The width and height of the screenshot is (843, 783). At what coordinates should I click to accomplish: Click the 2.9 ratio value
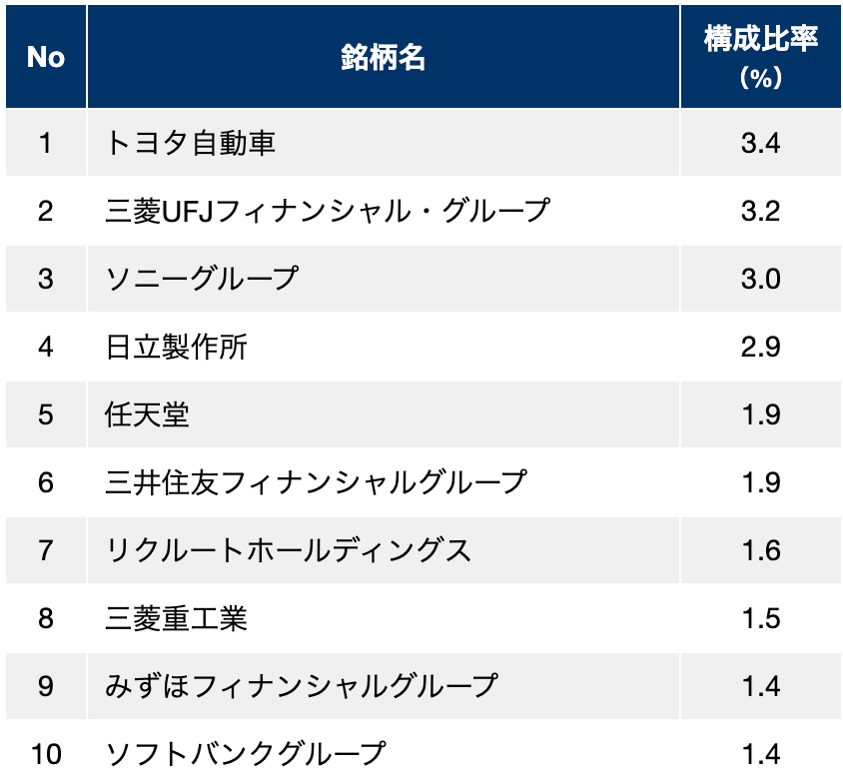(760, 347)
